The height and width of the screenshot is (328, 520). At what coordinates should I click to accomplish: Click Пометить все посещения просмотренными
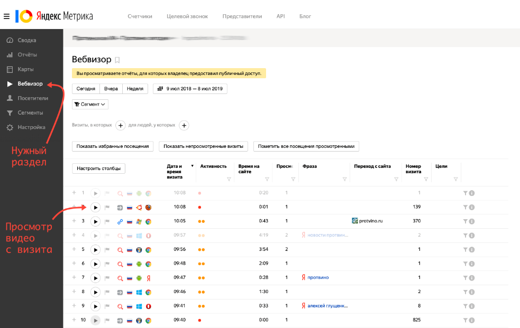(306, 146)
